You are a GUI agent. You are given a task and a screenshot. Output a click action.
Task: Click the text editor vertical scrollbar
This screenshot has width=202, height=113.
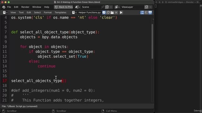pyautogui.click(x=152, y=41)
